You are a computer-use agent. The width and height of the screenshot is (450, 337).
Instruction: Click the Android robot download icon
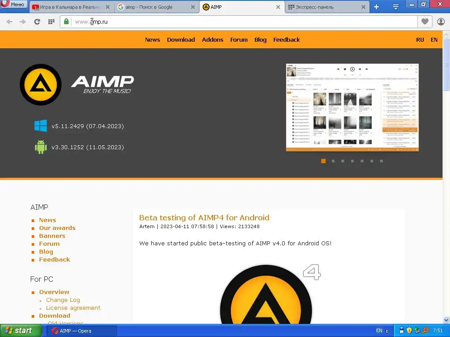tap(40, 147)
